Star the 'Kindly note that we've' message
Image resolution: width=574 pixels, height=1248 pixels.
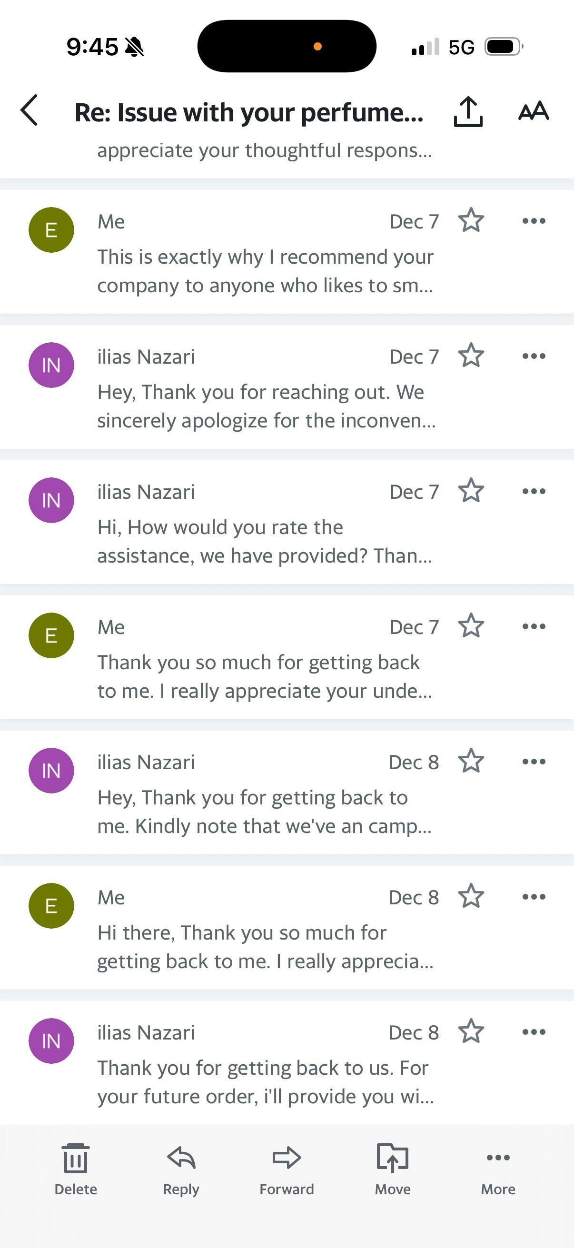point(471,762)
